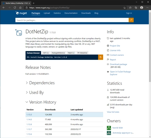Click the Contact owners envelope icon
Screen dimensions: 151x138
(x=108, y=55)
